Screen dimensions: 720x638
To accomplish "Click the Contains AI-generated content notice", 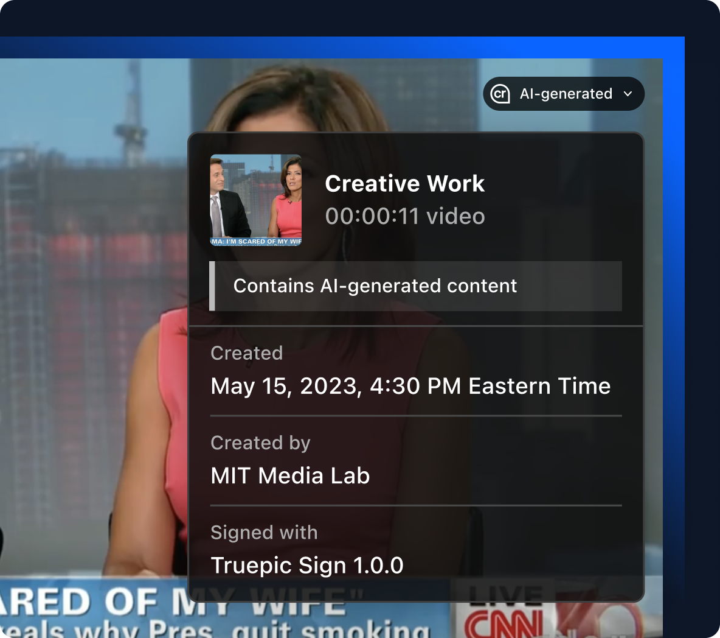I will (415, 286).
